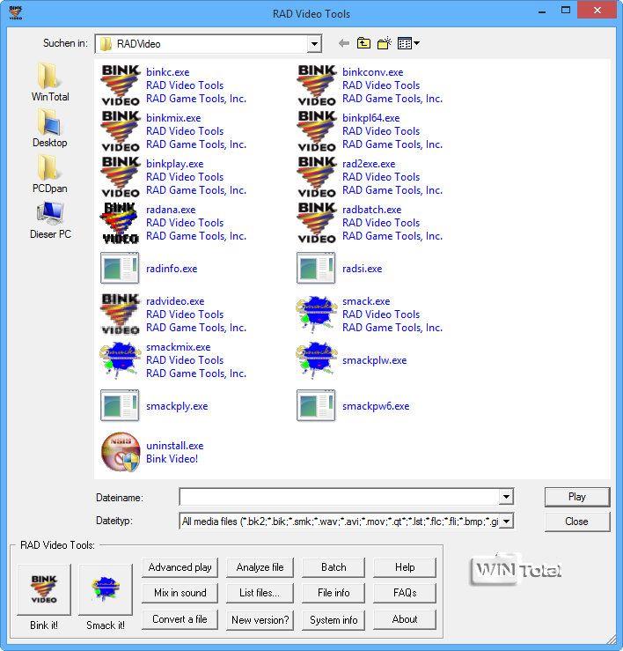Click the smack.exe Smacker icon
This screenshot has width=623, height=651.
click(316, 314)
